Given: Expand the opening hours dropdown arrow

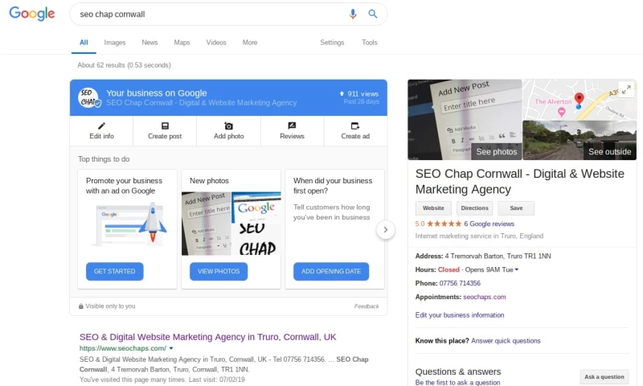Looking at the screenshot, I should [517, 269].
